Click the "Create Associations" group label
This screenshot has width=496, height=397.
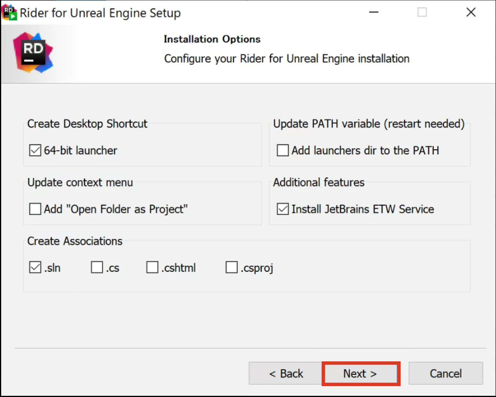75,241
